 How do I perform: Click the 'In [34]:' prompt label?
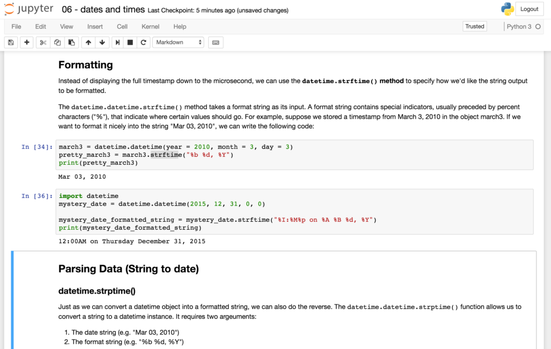[37, 147]
